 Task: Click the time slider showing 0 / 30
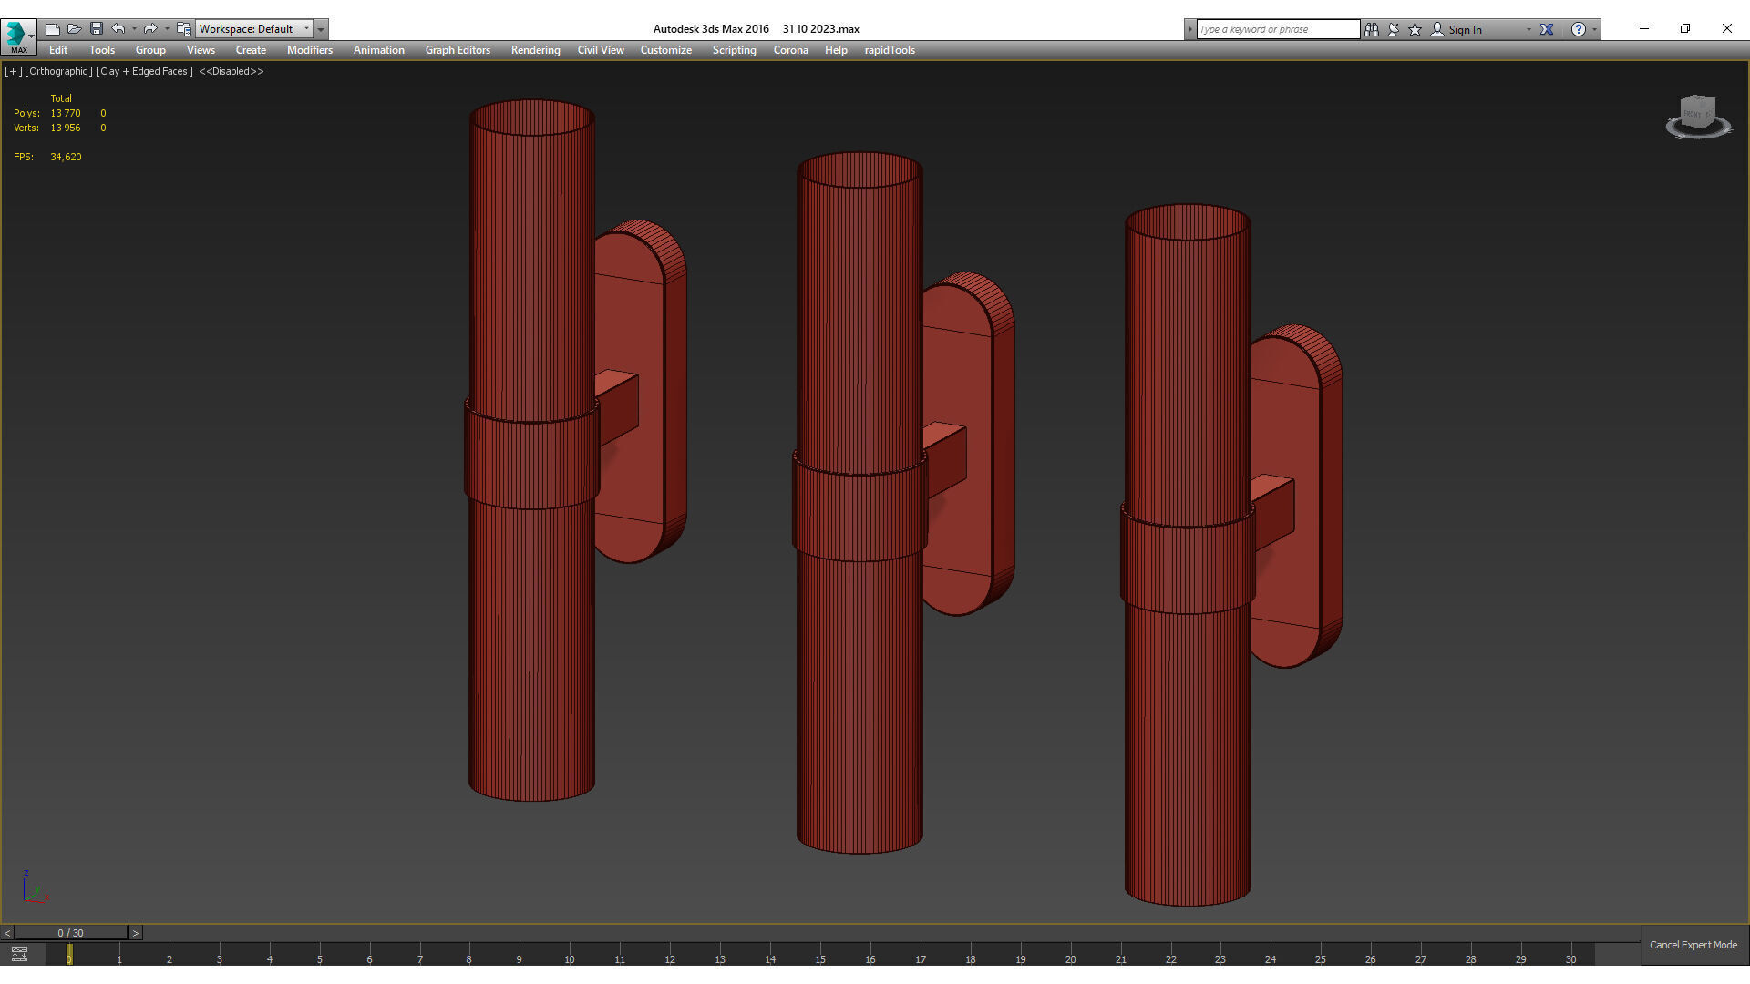[x=70, y=933]
